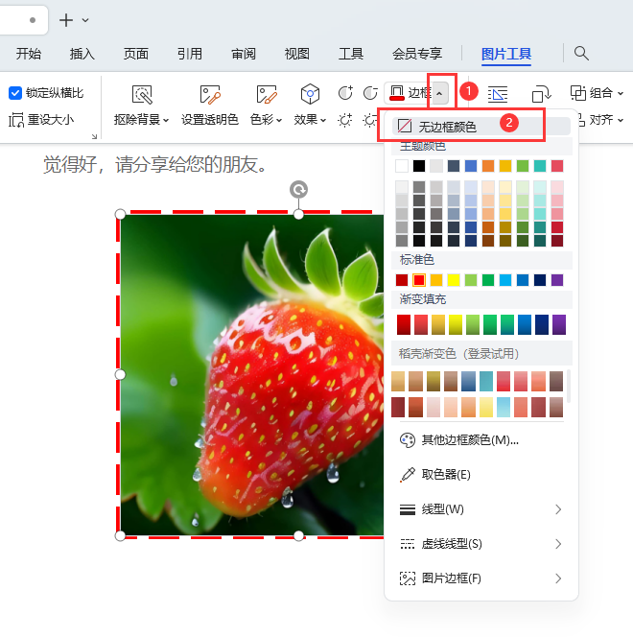633x637 pixels.
Task: Pick the black theme color swatch
Action: 419,166
